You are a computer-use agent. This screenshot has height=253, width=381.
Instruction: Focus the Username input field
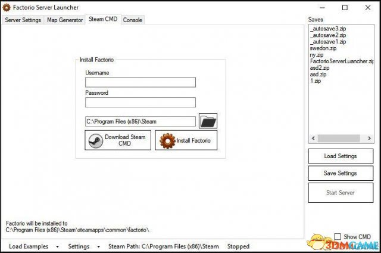pos(140,82)
